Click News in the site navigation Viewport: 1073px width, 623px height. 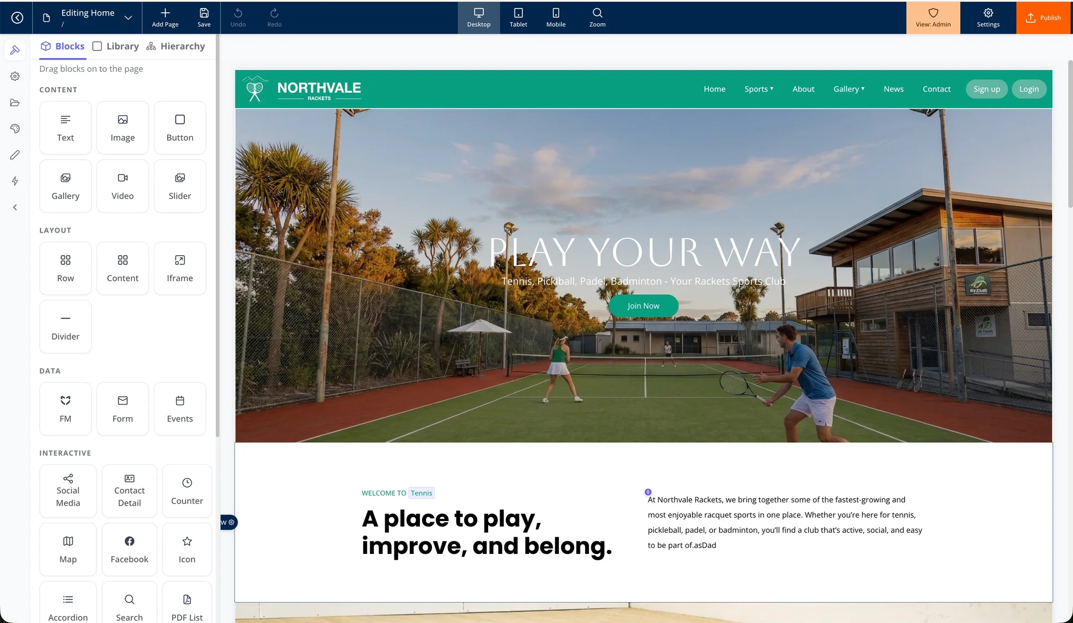(893, 89)
